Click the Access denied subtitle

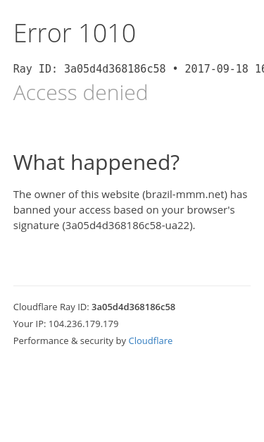(x=80, y=92)
